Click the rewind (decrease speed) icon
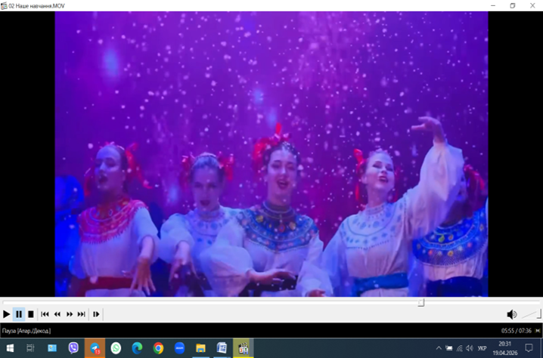 pos(57,314)
